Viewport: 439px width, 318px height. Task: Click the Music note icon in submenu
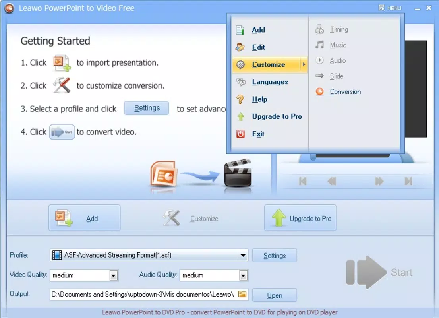[319, 45]
